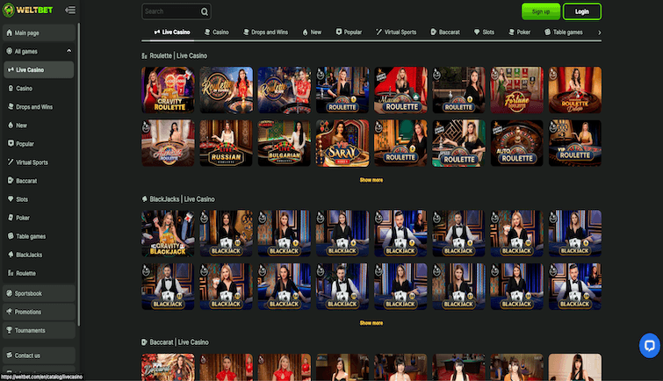This screenshot has height=381, width=663.
Task: Collapse the sidebar using the menu icon
Action: point(70,10)
